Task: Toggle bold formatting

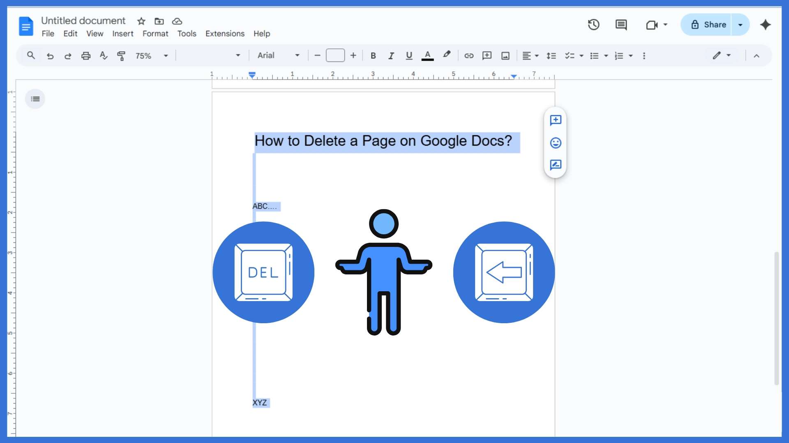Action: pos(373,56)
